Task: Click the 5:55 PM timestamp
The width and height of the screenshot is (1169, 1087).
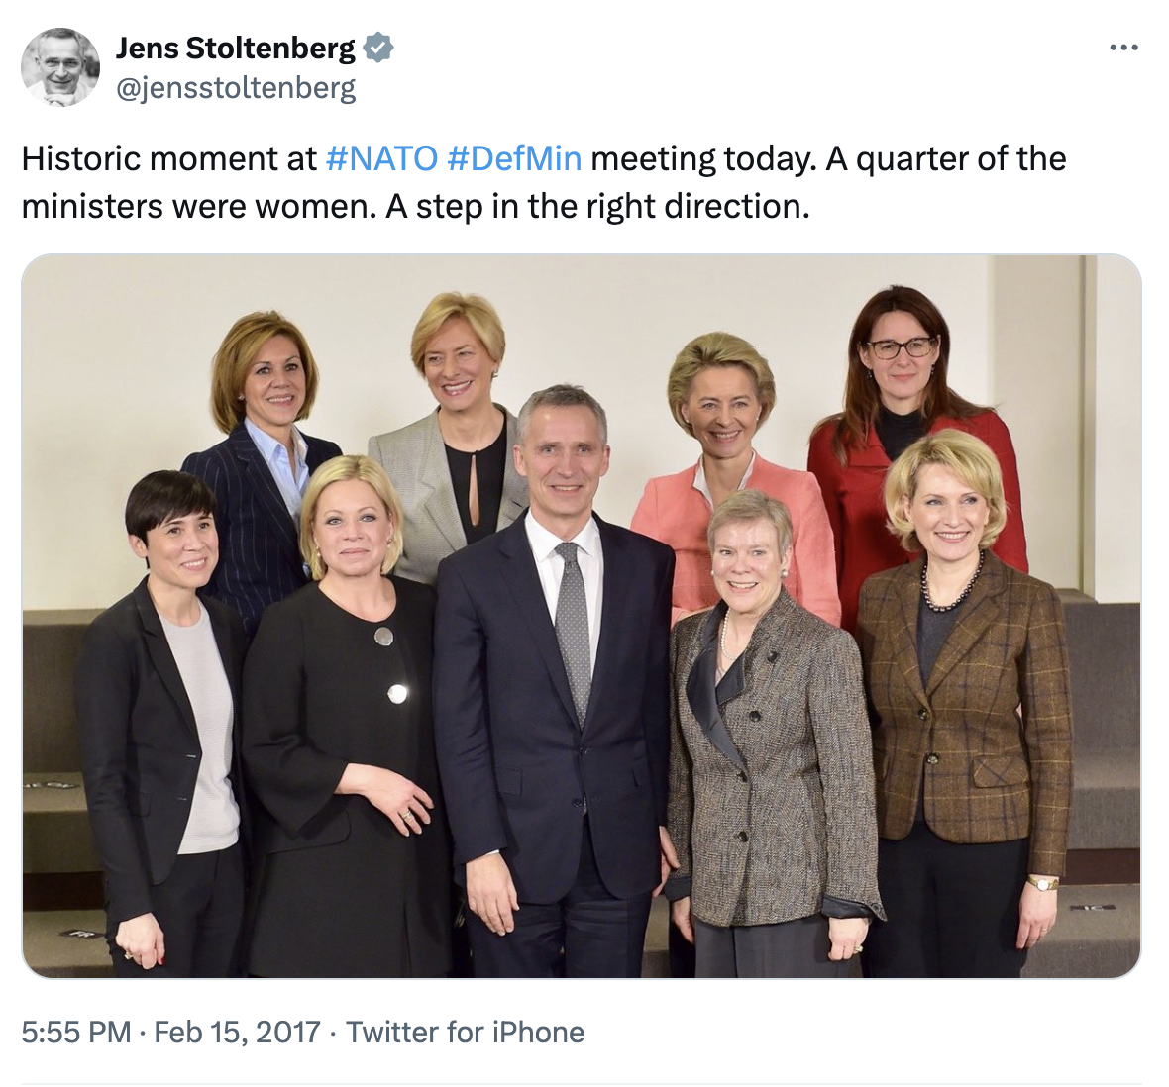Action: pyautogui.click(x=76, y=1032)
